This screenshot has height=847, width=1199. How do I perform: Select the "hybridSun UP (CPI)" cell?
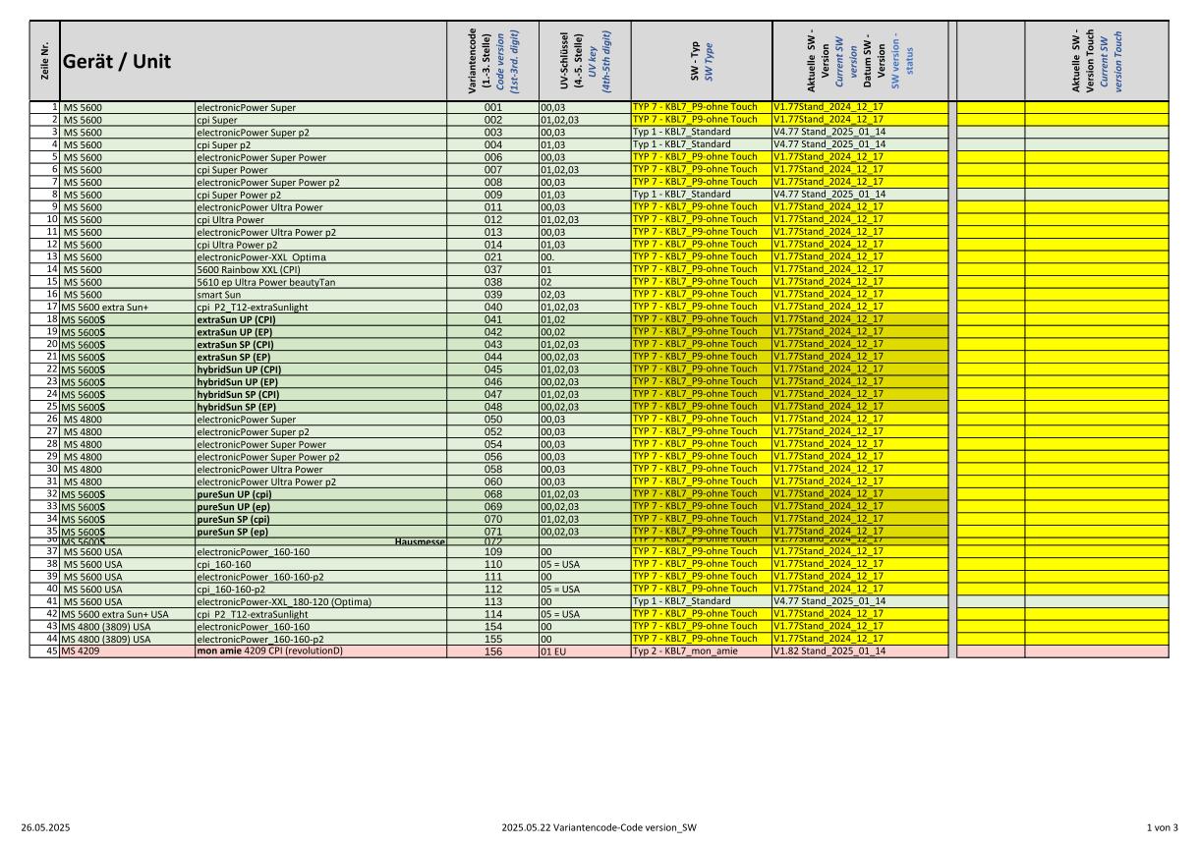[x=322, y=369]
